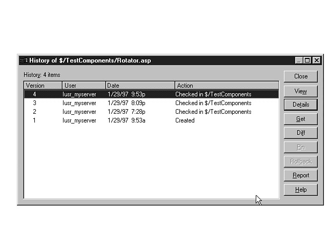This screenshot has height=246, width=328.
Task: Sort by the Version column header
Action: click(43, 86)
